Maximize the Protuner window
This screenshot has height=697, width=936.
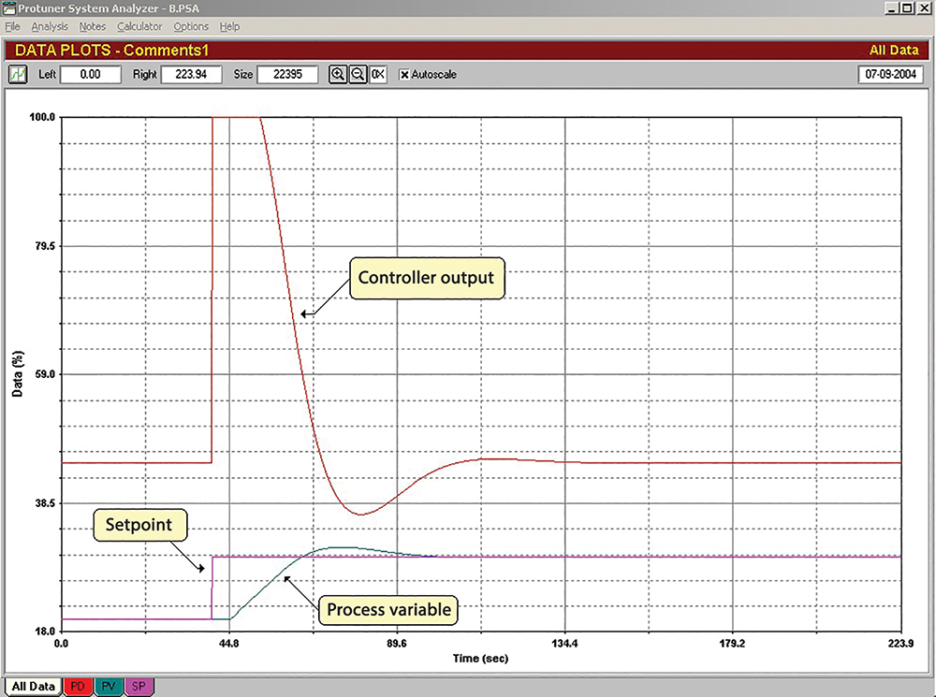(907, 7)
